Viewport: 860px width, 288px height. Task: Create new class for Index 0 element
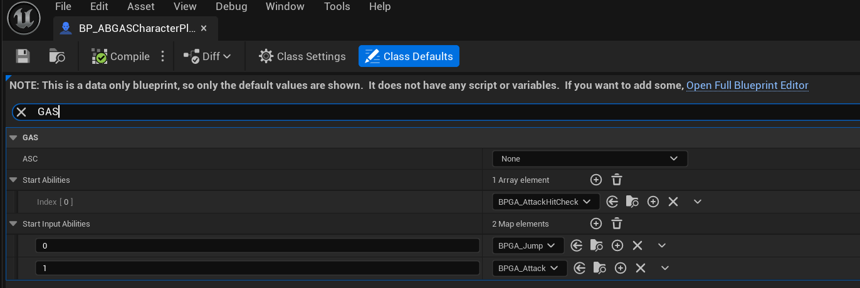coord(653,202)
